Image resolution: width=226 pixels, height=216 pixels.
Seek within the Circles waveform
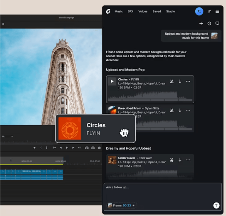(x=150, y=96)
